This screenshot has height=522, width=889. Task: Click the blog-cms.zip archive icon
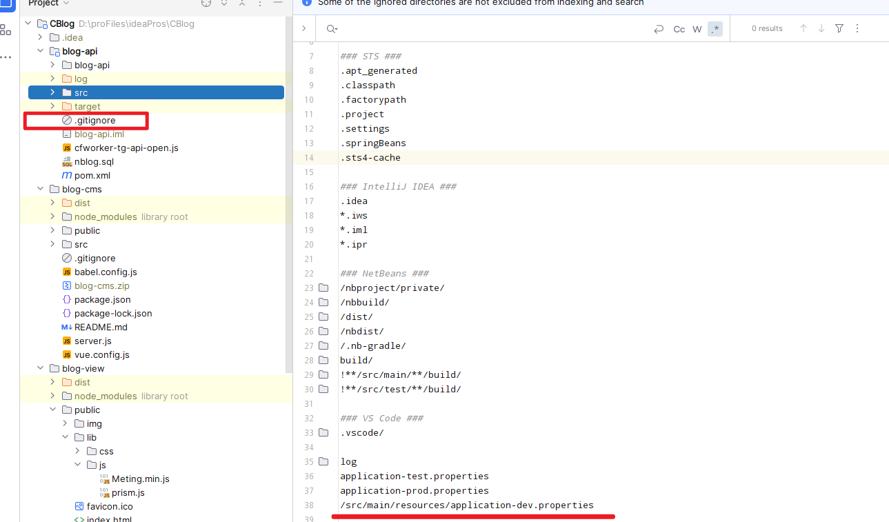coord(67,285)
